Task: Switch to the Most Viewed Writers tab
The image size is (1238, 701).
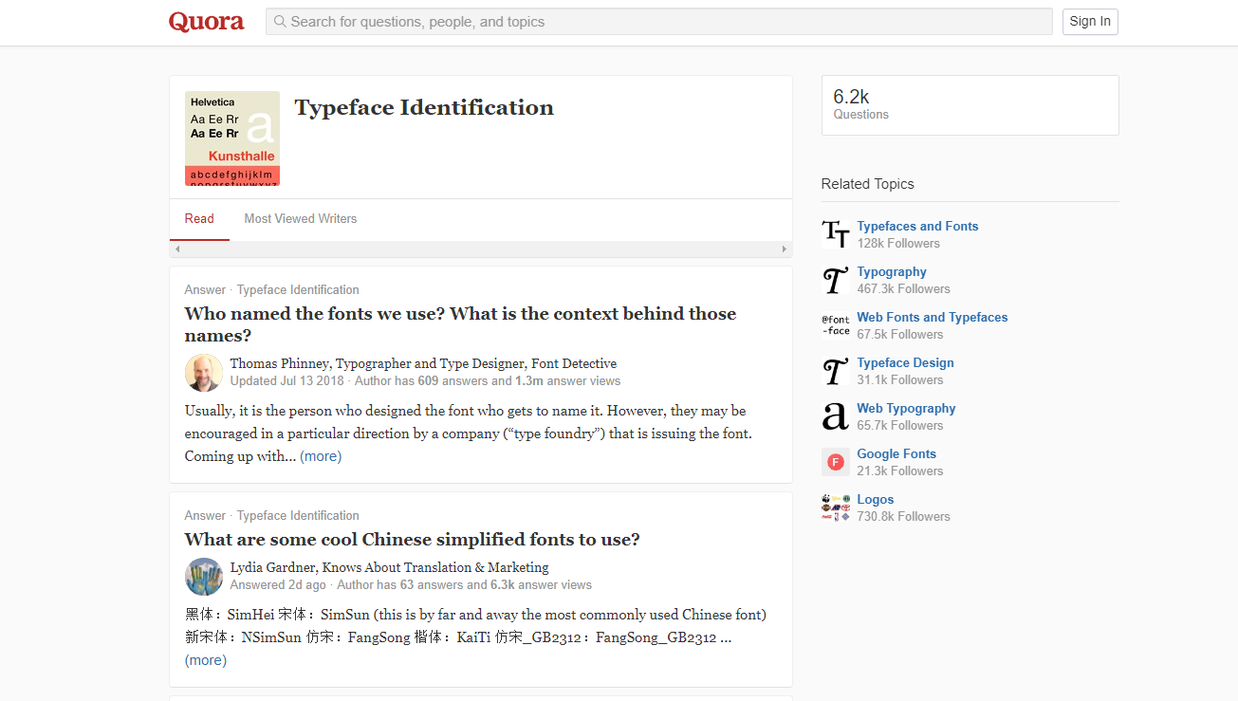Action: [x=301, y=219]
